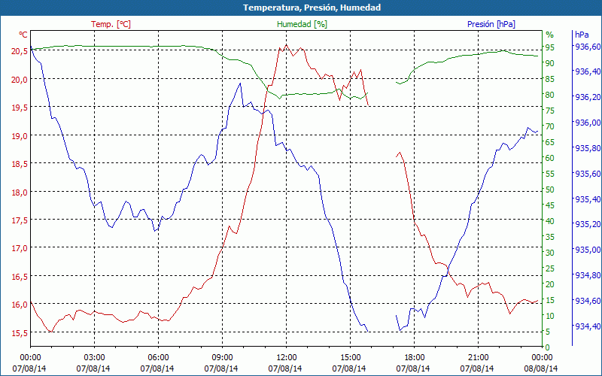Image resolution: width=602 pixels, height=376 pixels.
Task: Click the 934,60 pressure axis value
Action: [588, 300]
